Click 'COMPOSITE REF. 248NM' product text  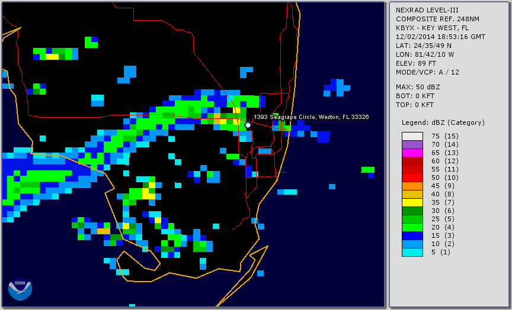tap(437, 19)
